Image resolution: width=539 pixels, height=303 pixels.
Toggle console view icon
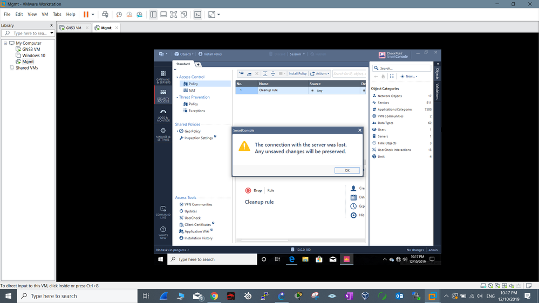pos(197,15)
